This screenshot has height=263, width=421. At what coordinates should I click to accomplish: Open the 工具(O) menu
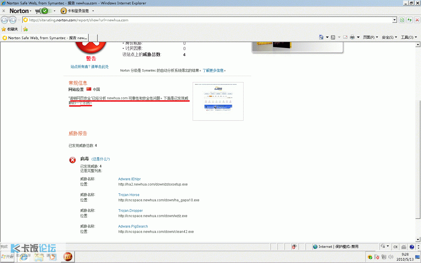click(x=409, y=37)
